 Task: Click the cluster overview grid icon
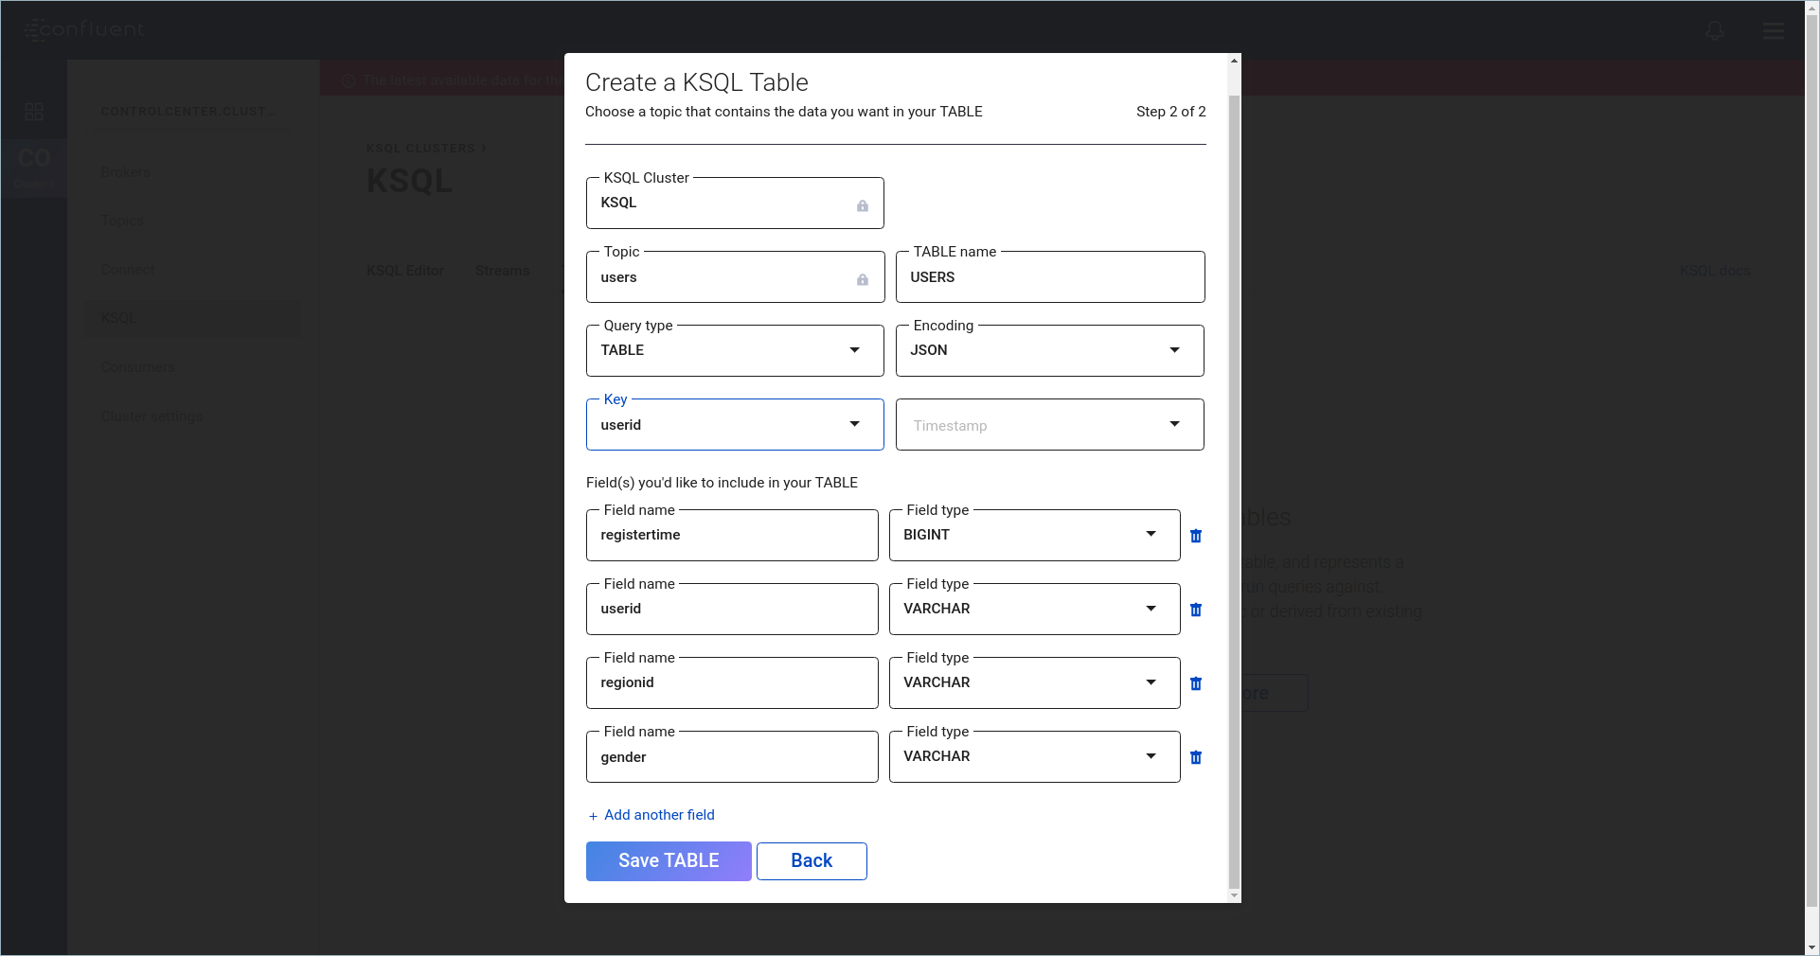(34, 112)
